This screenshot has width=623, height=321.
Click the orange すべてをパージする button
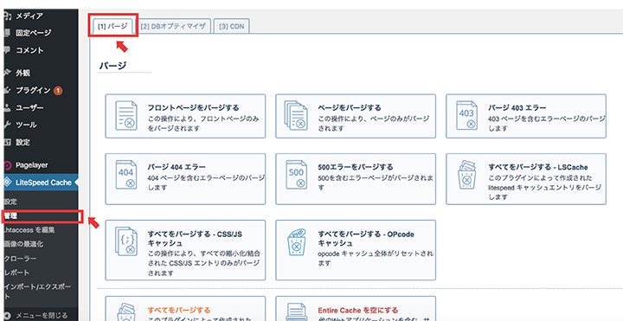point(185,309)
